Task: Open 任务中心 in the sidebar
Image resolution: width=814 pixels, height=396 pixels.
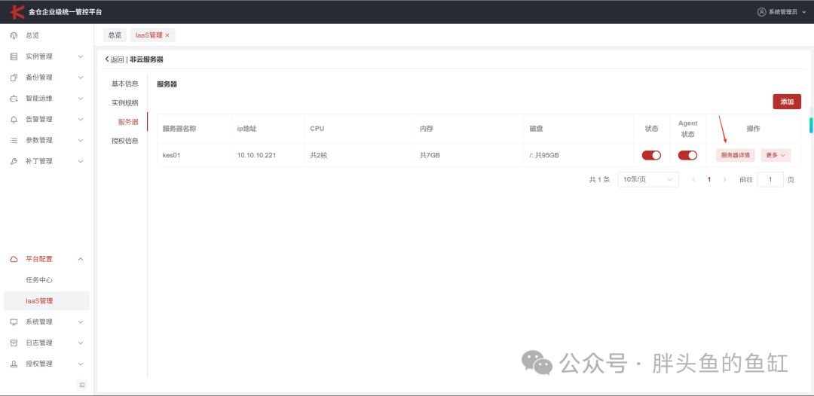Action: tap(39, 280)
